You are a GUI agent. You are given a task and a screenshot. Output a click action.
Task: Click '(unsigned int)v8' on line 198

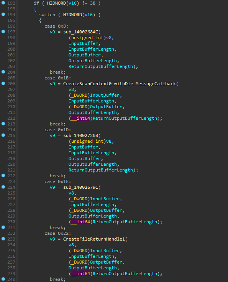click(x=90, y=38)
